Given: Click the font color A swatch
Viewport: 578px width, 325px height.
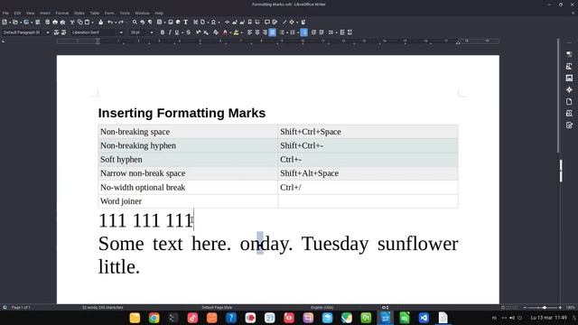Looking at the screenshot, I should click(225, 32).
